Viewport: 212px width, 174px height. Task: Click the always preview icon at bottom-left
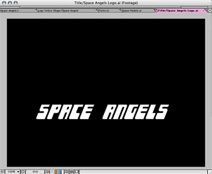(x=2, y=172)
